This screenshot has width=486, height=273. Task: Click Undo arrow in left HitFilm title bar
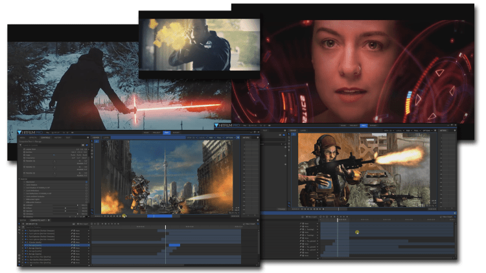click(64, 133)
